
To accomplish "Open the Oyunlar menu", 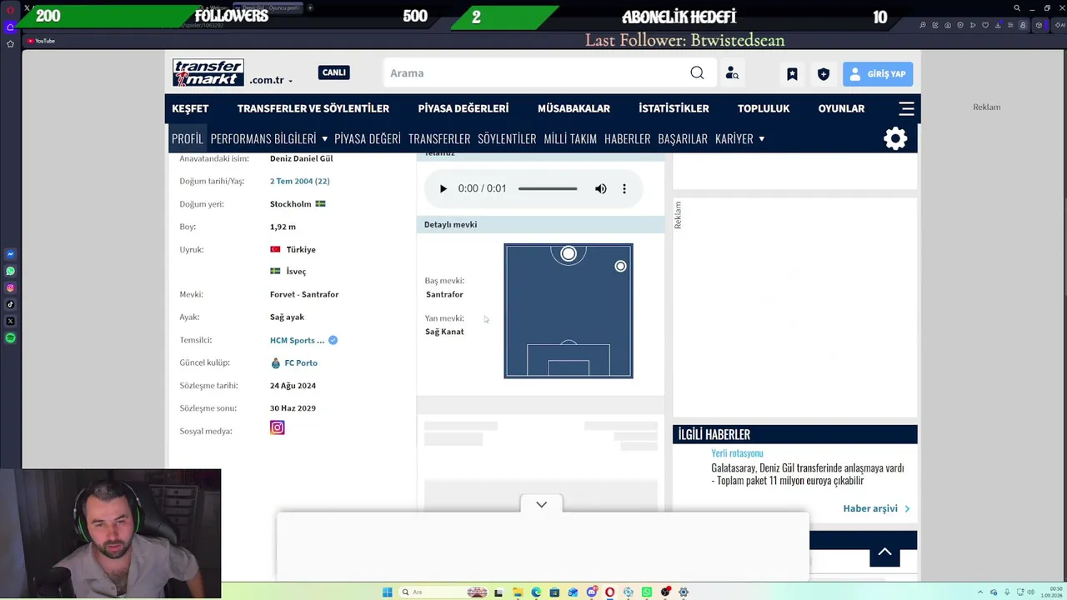I will point(841,108).
